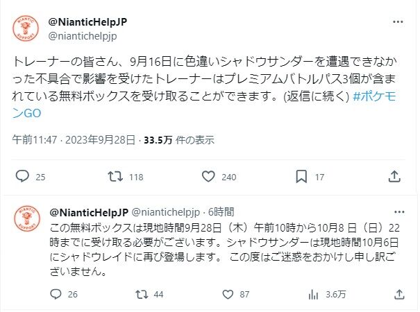Click NianticHelpJP avatar on main tweet
The width and height of the screenshot is (420, 312).
click(26, 28)
